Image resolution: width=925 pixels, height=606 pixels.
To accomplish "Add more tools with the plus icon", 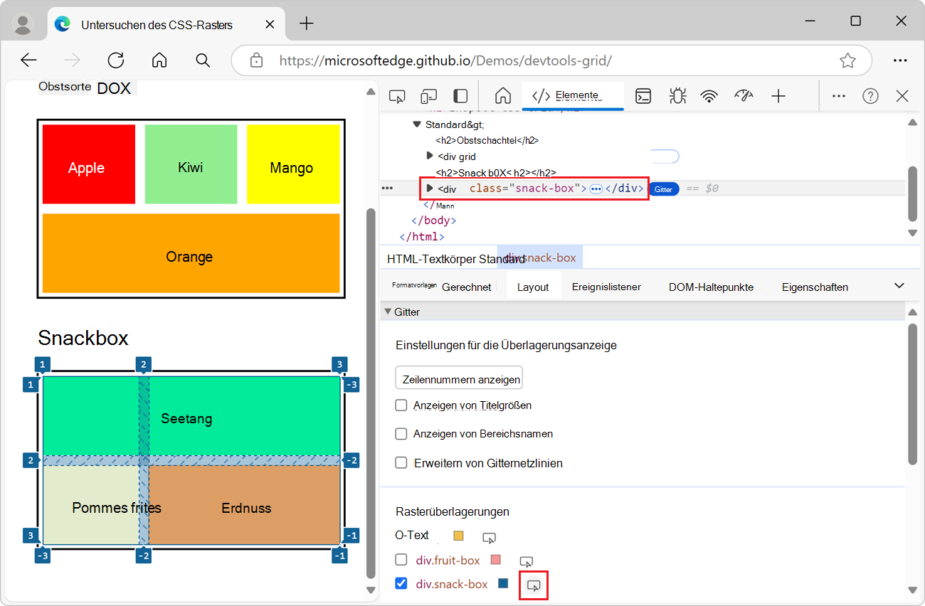I will pyautogui.click(x=779, y=95).
